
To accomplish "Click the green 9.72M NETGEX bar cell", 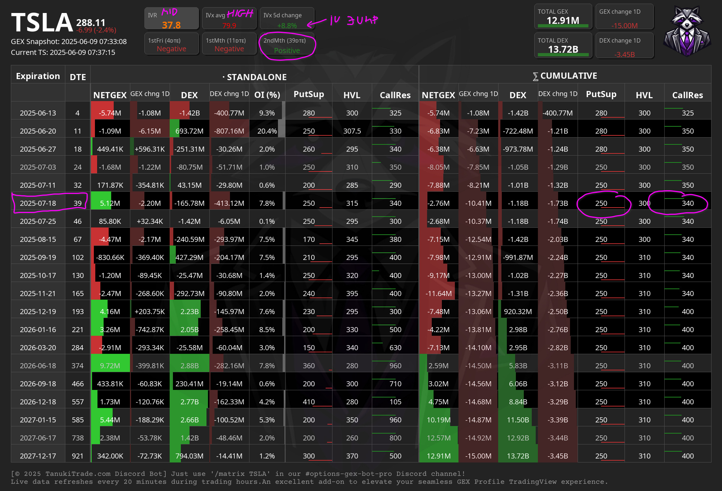I will pyautogui.click(x=110, y=366).
